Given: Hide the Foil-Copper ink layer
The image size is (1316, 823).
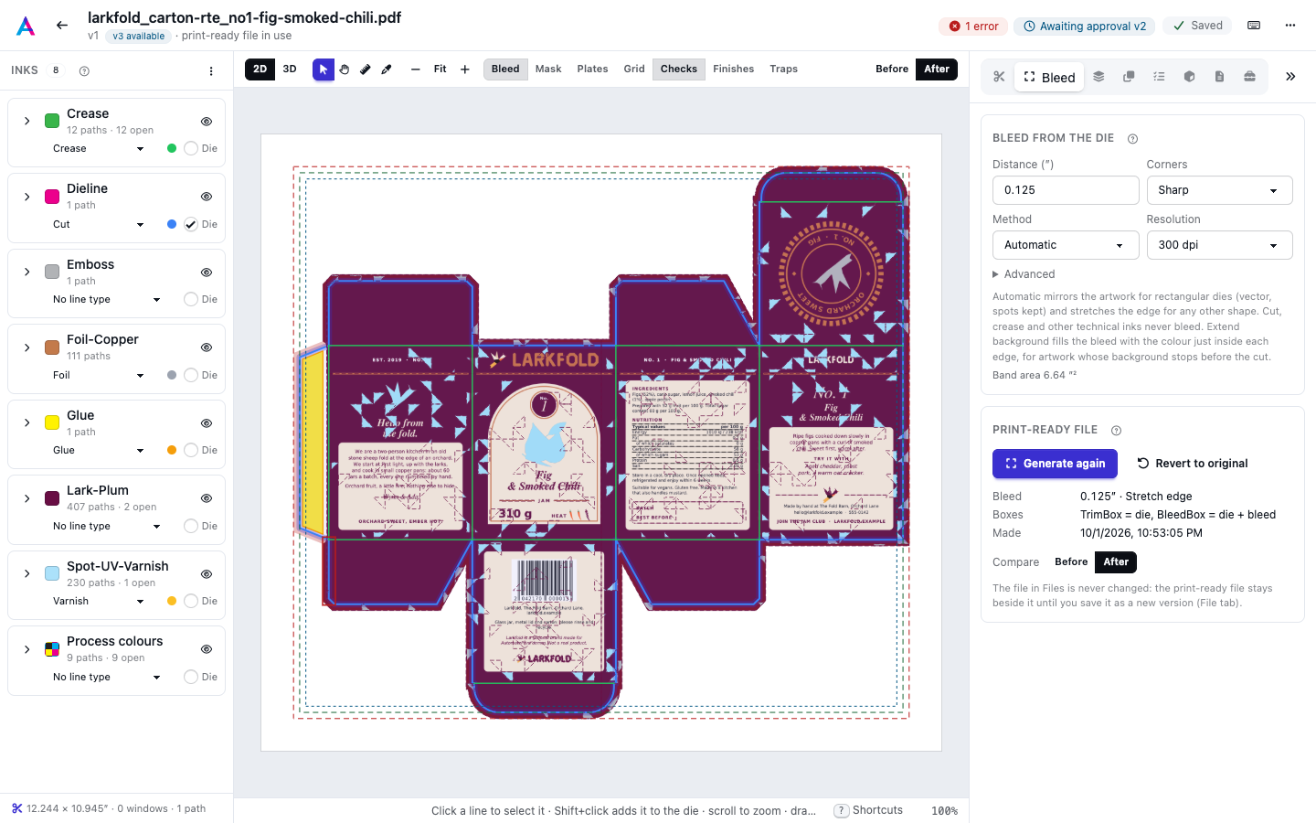Looking at the screenshot, I should [x=207, y=347].
